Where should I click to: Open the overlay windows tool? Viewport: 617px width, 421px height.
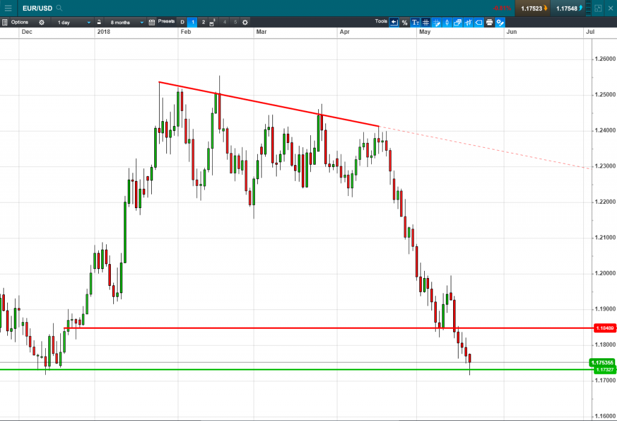pos(458,22)
